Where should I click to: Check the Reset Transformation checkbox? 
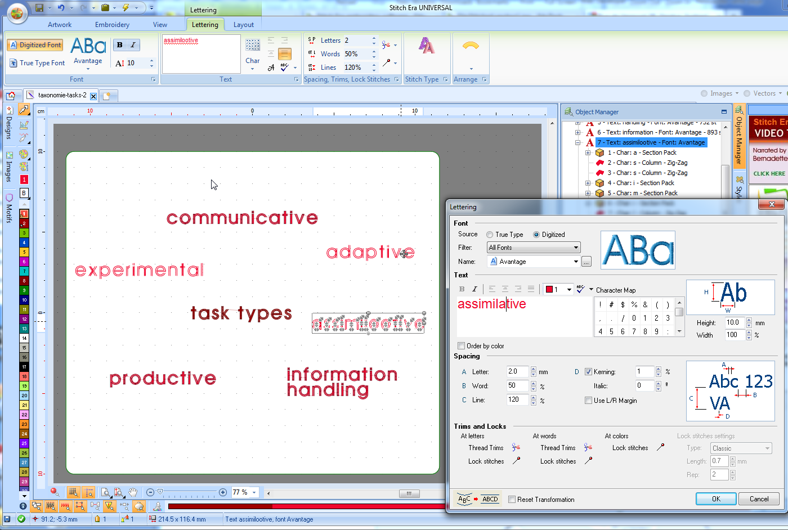tap(512, 500)
